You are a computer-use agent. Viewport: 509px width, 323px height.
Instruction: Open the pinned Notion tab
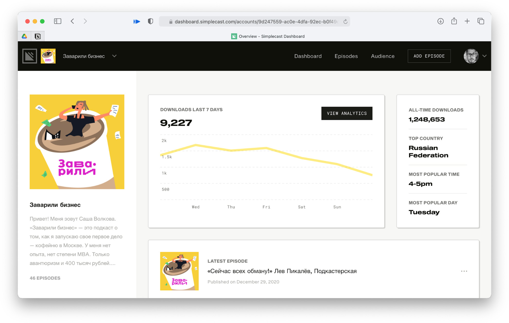38,36
